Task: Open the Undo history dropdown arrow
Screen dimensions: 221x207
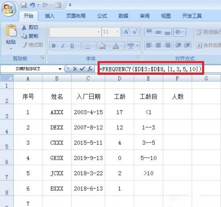Action: (38, 5)
